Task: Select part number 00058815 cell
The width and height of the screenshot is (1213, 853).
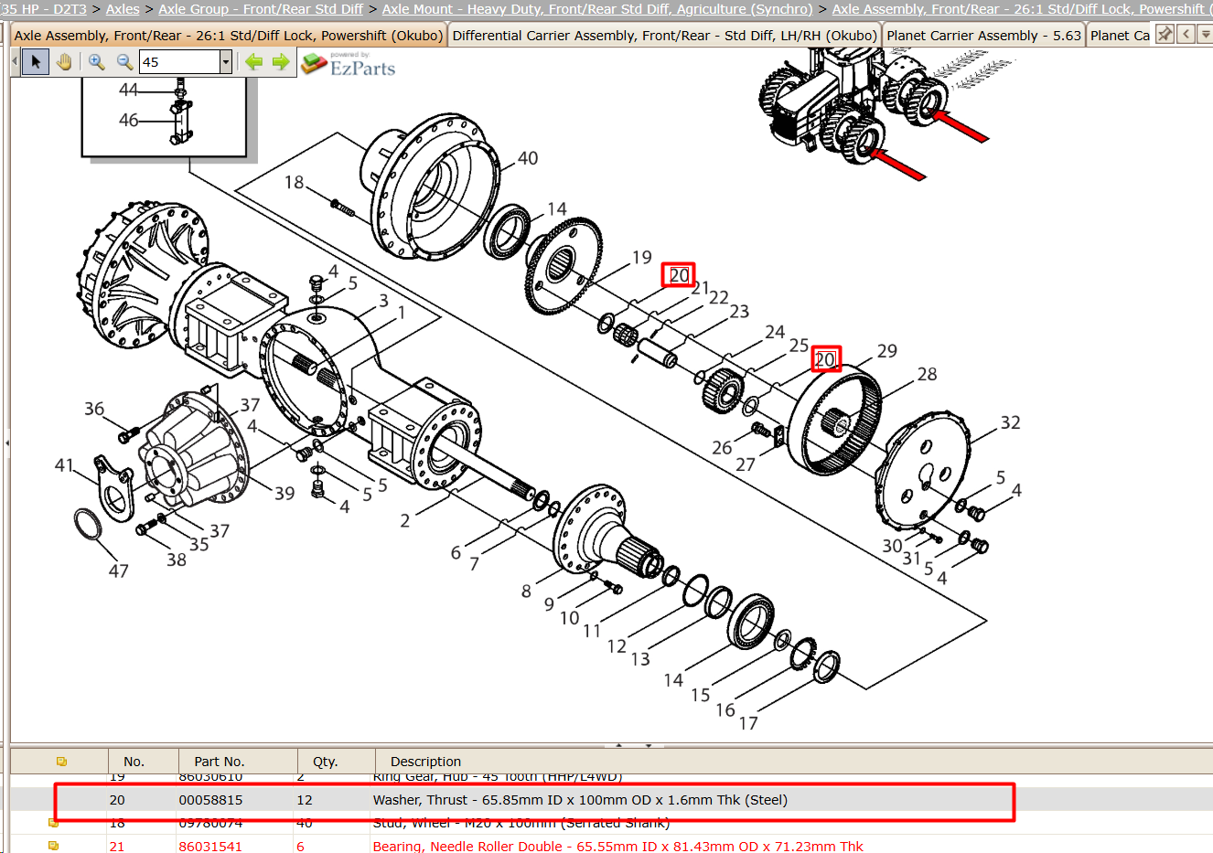Action: click(211, 800)
